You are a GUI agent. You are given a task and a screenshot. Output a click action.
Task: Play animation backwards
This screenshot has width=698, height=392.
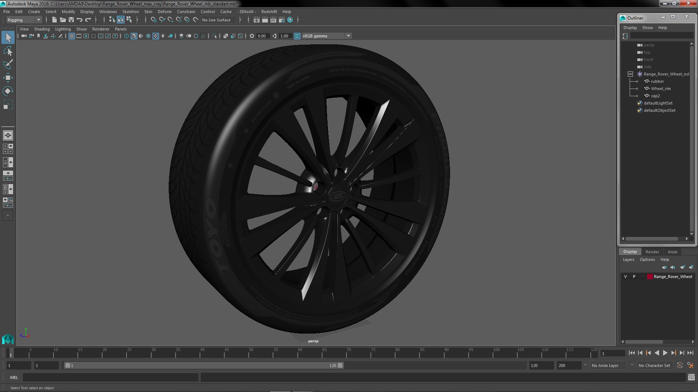click(657, 353)
